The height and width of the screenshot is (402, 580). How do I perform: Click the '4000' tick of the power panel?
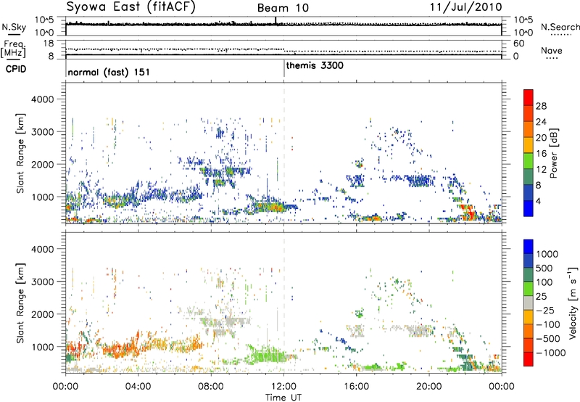click(x=42, y=99)
